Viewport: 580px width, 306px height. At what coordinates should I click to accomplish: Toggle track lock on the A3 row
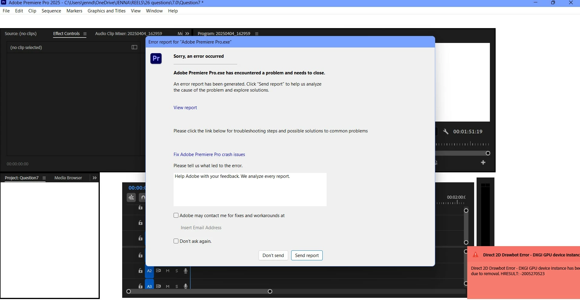(x=140, y=286)
